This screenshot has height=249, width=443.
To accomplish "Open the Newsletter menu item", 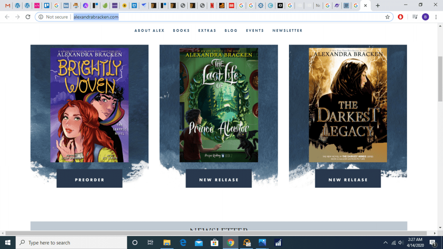I will (x=287, y=31).
